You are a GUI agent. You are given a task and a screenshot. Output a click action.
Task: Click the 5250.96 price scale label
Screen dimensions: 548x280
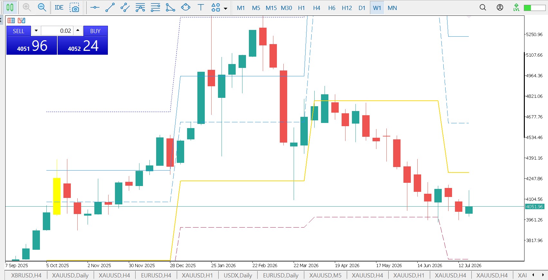pyautogui.click(x=534, y=34)
